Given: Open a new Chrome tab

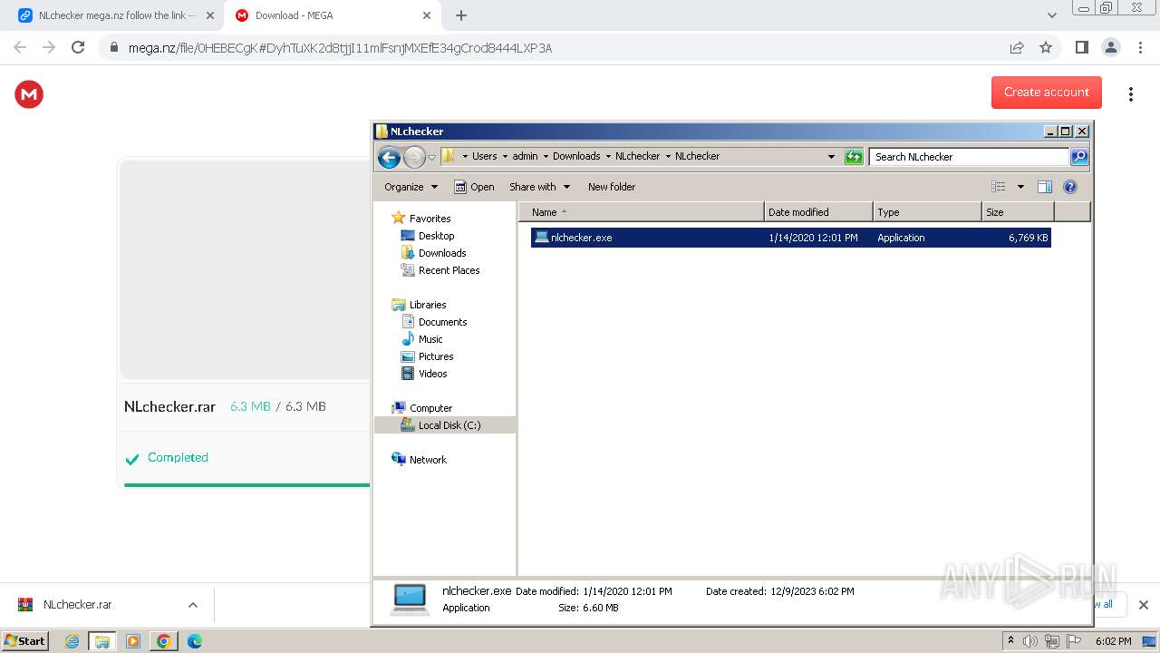Looking at the screenshot, I should coord(461,15).
